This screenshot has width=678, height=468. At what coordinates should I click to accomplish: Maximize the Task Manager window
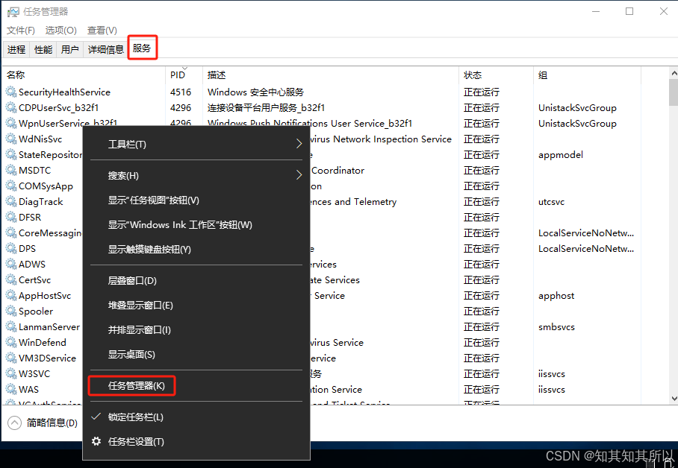tap(629, 11)
